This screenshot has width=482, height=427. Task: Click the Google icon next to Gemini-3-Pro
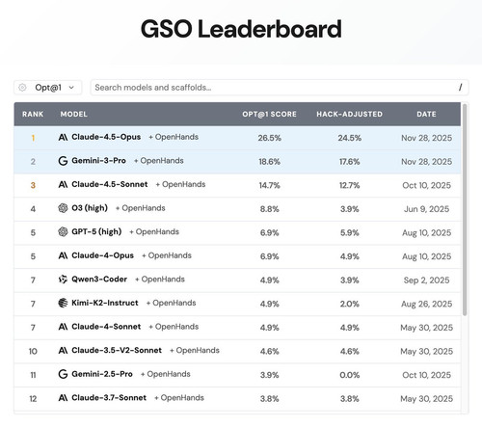click(x=63, y=161)
